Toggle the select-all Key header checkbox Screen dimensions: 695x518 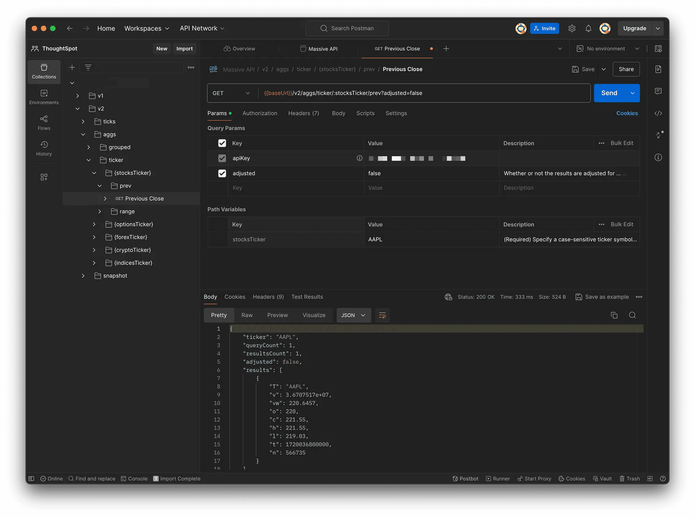(x=222, y=143)
